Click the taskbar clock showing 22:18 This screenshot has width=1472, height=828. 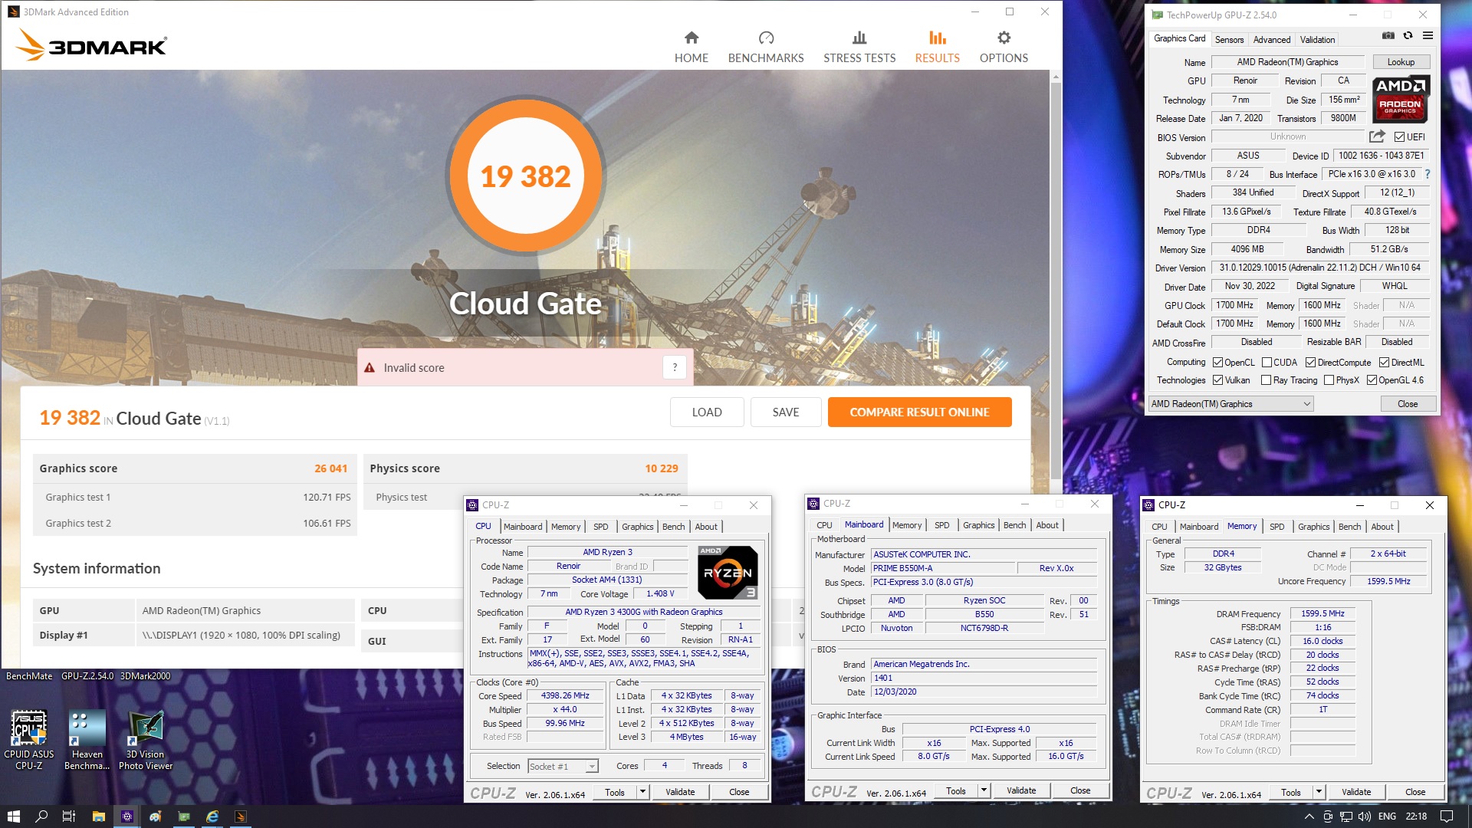1416,816
